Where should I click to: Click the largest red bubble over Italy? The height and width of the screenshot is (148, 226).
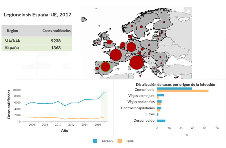136,63
